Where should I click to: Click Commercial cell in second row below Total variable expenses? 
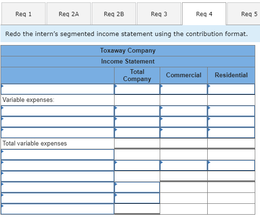[183, 165]
